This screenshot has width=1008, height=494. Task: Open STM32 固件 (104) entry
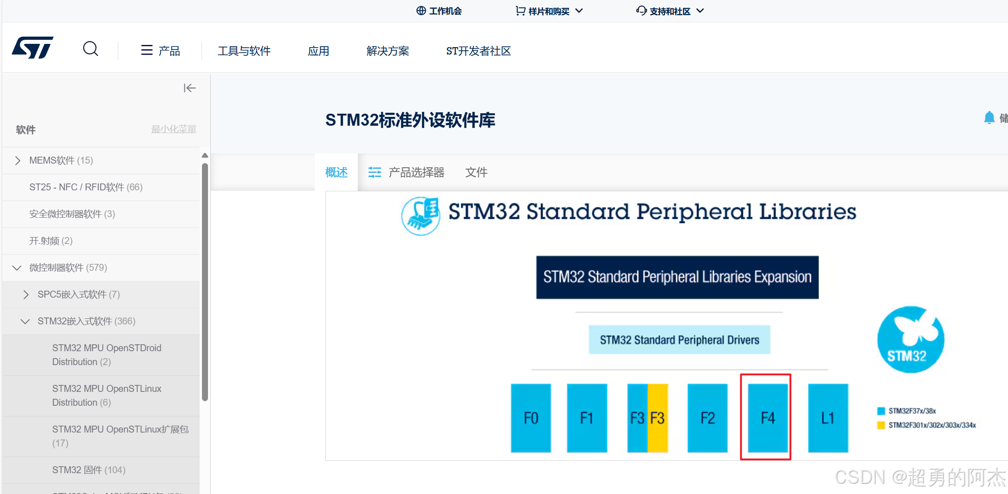101,470
